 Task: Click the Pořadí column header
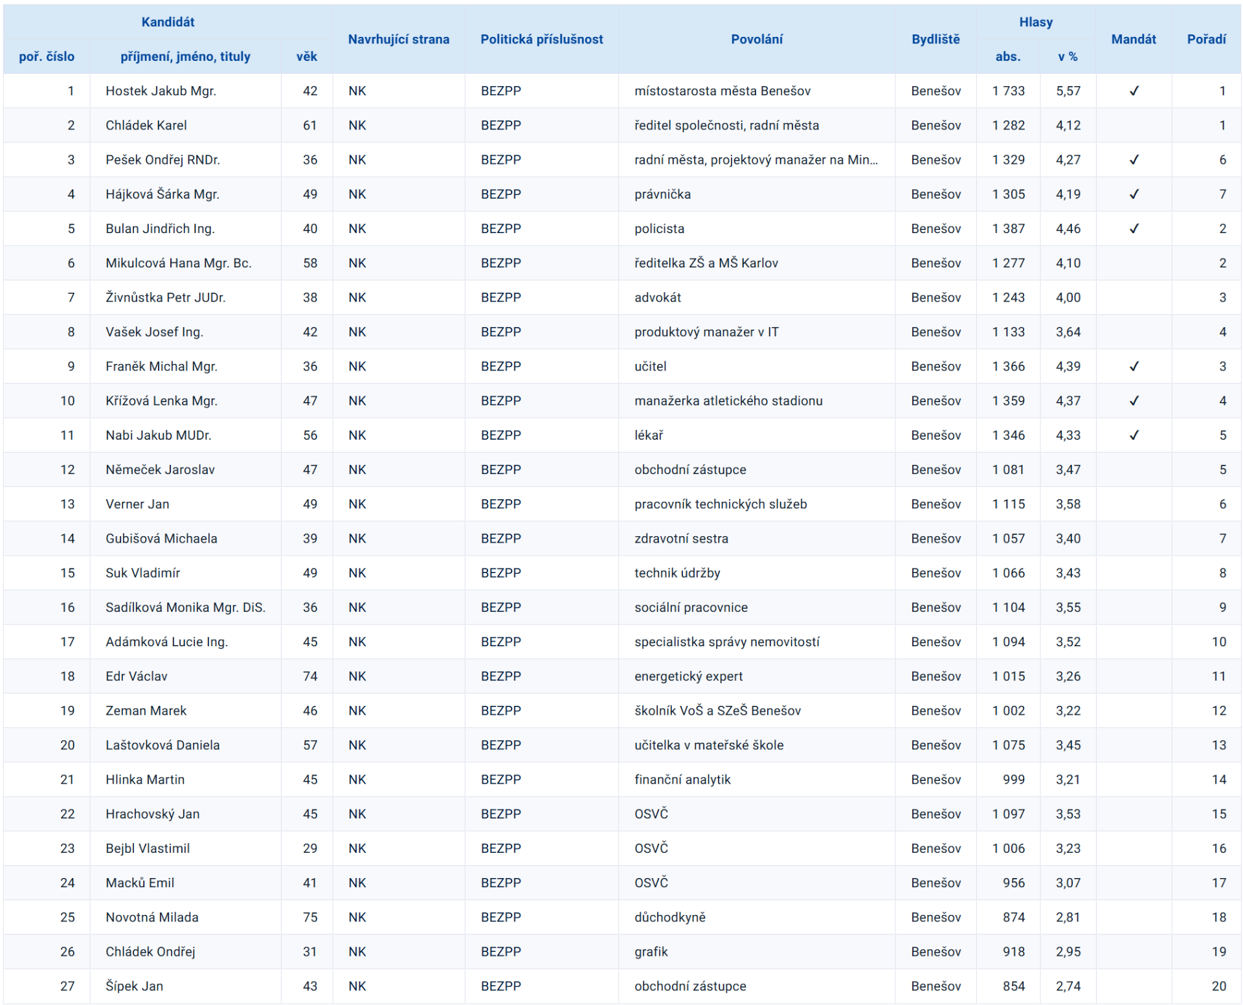1205,40
